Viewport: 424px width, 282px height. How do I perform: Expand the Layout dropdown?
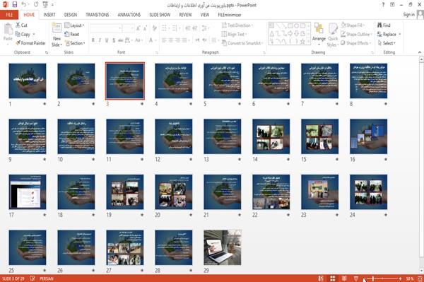(x=74, y=25)
